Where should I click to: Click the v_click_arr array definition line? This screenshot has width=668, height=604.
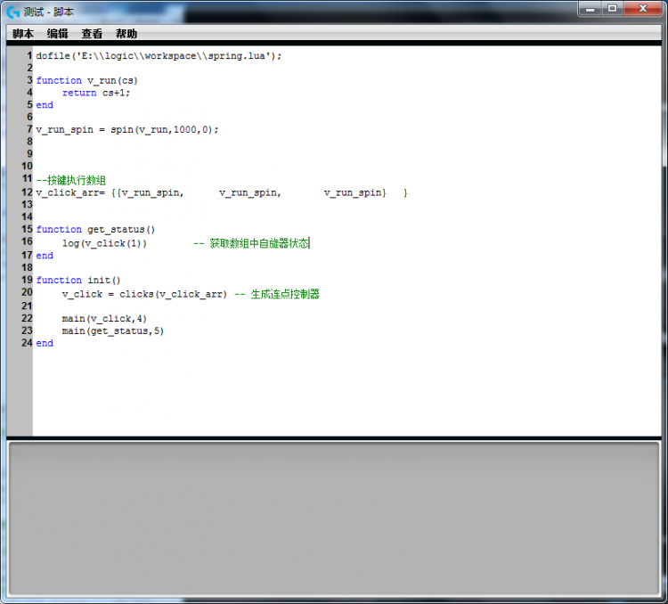[x=221, y=192]
